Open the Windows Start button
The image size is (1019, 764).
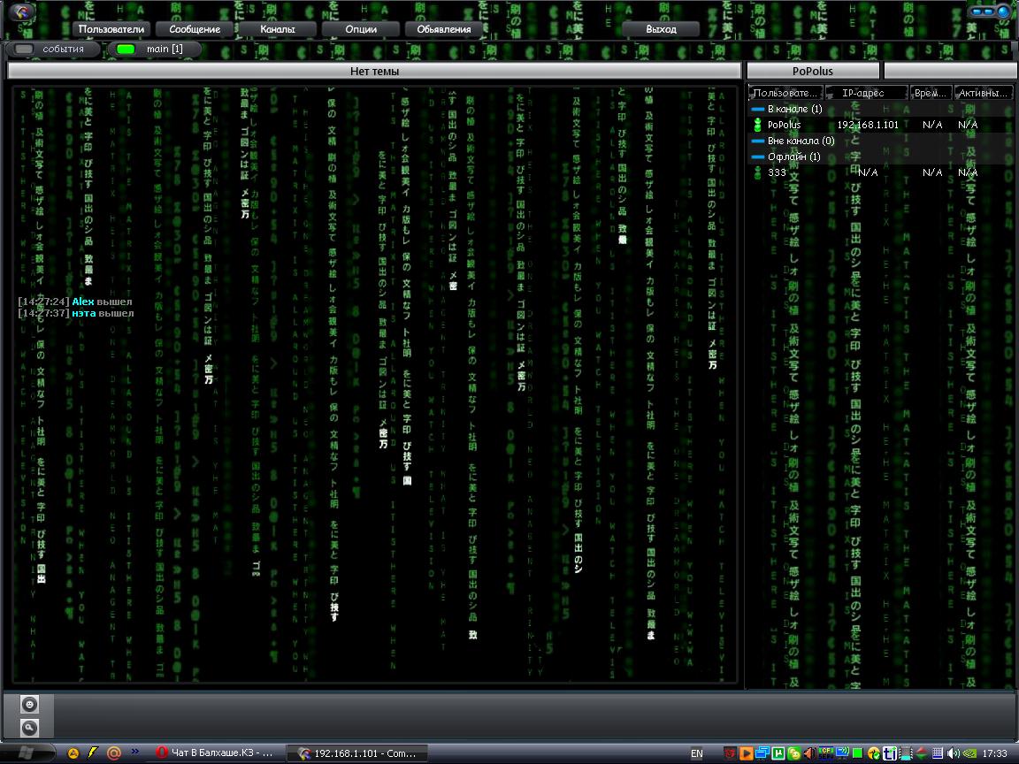coord(26,753)
